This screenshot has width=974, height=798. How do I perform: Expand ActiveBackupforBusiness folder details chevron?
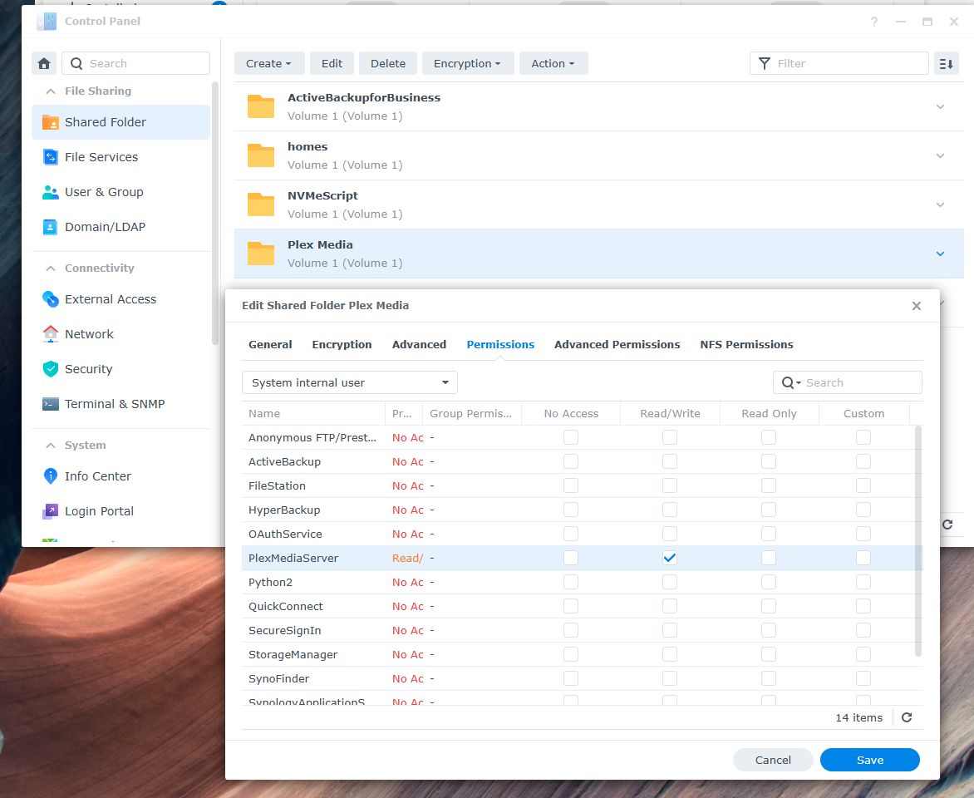click(x=940, y=107)
